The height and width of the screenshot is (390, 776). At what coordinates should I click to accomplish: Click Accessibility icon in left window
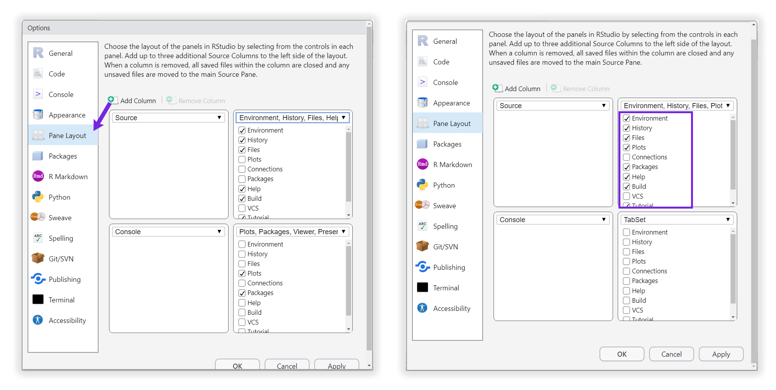(38, 320)
